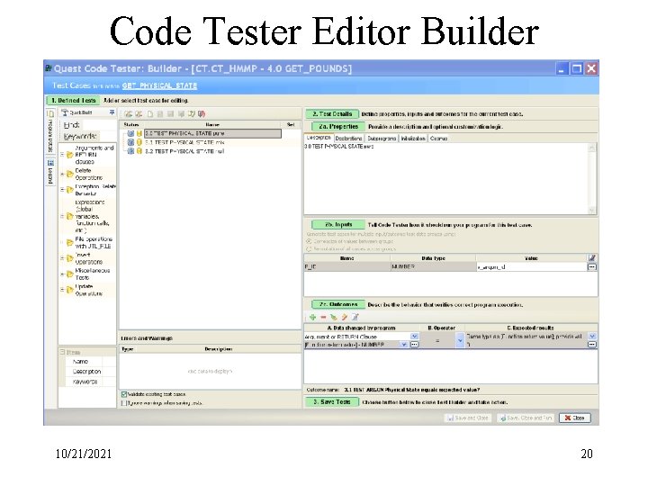Viewport: 648px width, 486px height.
Task: Click yellow cylinder icon of 3.2 test case
Action: 139,151
